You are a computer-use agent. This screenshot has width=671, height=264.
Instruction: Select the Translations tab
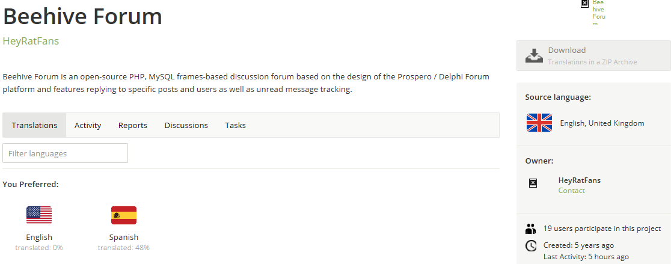(35, 125)
